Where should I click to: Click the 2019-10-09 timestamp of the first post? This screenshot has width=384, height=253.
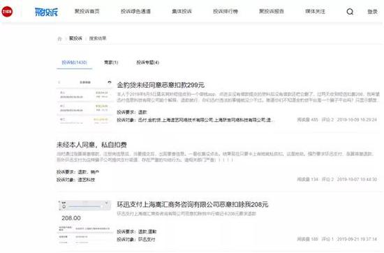[357, 120]
